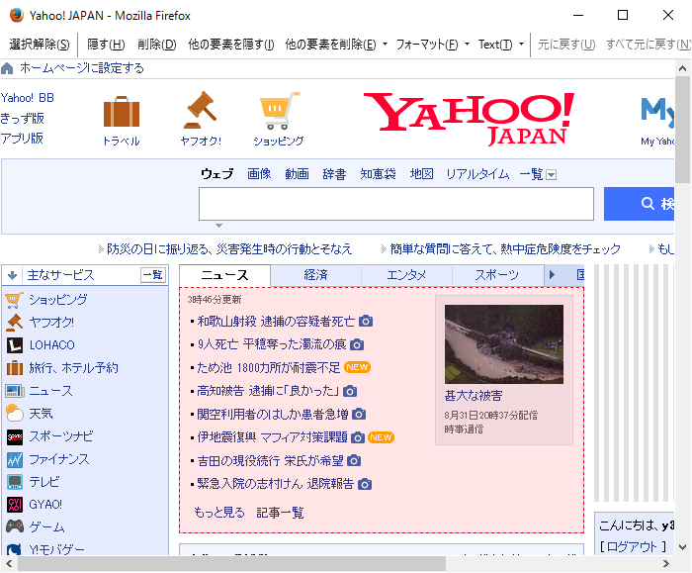This screenshot has height=573, width=692.
Task: Click the Yahoo! JAPAN logo
Action: (470, 119)
